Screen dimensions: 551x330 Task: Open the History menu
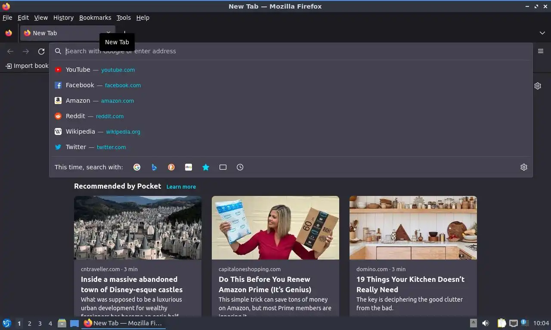click(x=63, y=18)
